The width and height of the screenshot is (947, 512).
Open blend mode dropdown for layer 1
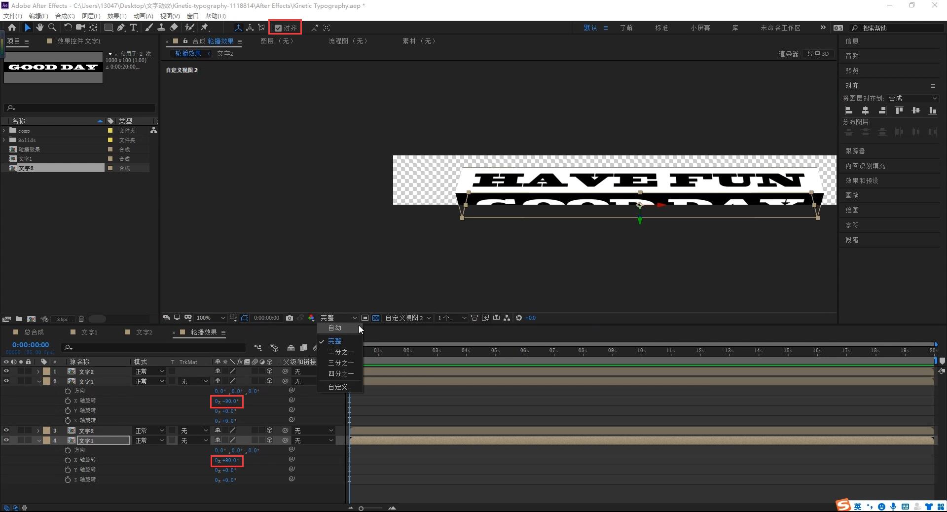tap(149, 371)
